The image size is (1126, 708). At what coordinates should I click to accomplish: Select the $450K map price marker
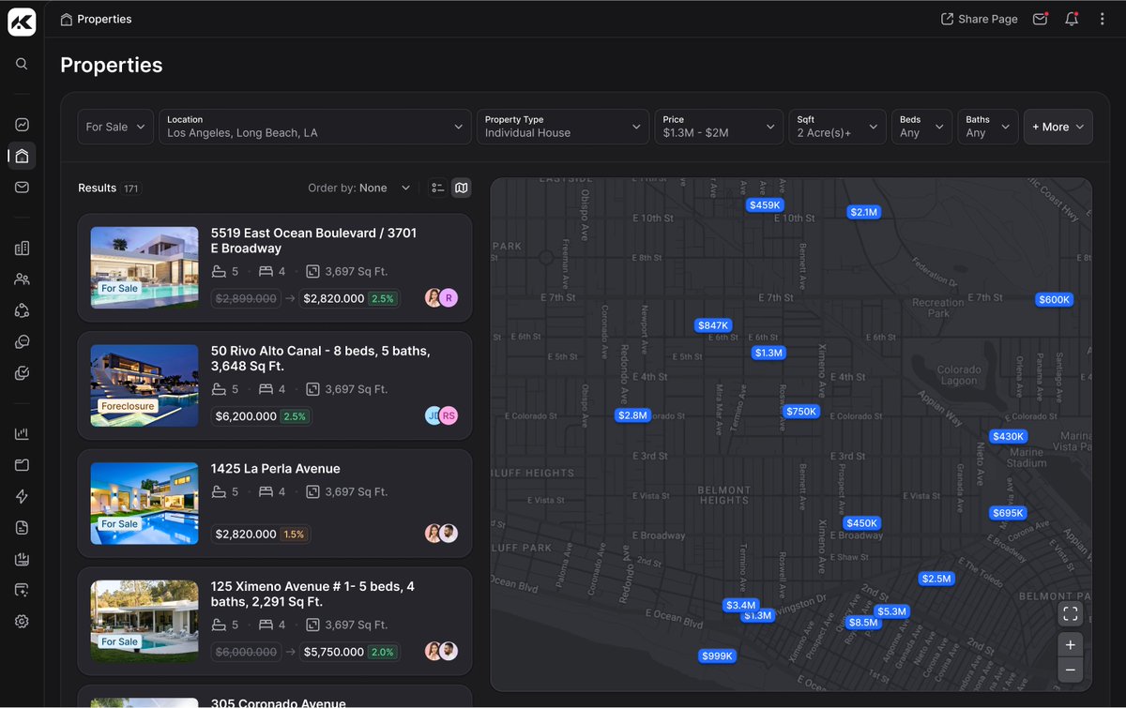[x=861, y=523]
